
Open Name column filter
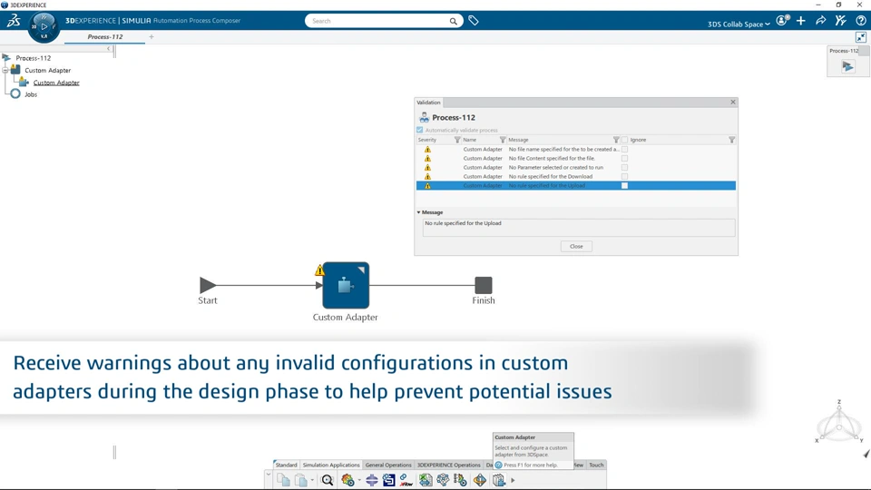point(503,140)
